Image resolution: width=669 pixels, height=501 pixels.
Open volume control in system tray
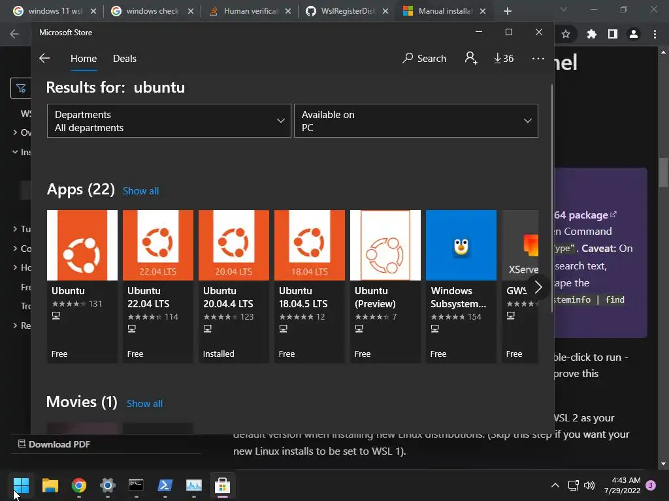pyautogui.click(x=589, y=485)
